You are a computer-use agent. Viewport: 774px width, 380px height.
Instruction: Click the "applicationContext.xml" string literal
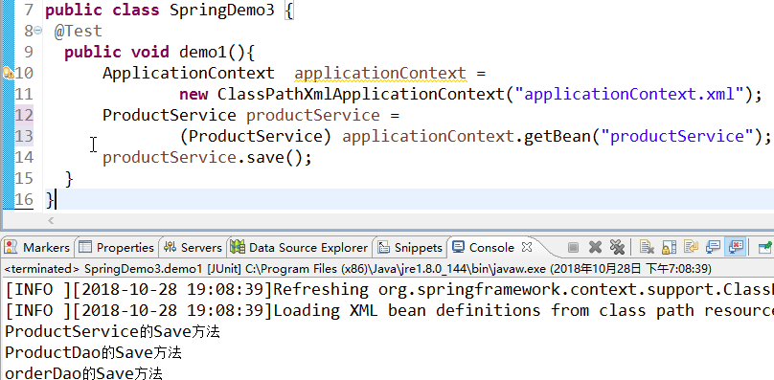tap(628, 94)
